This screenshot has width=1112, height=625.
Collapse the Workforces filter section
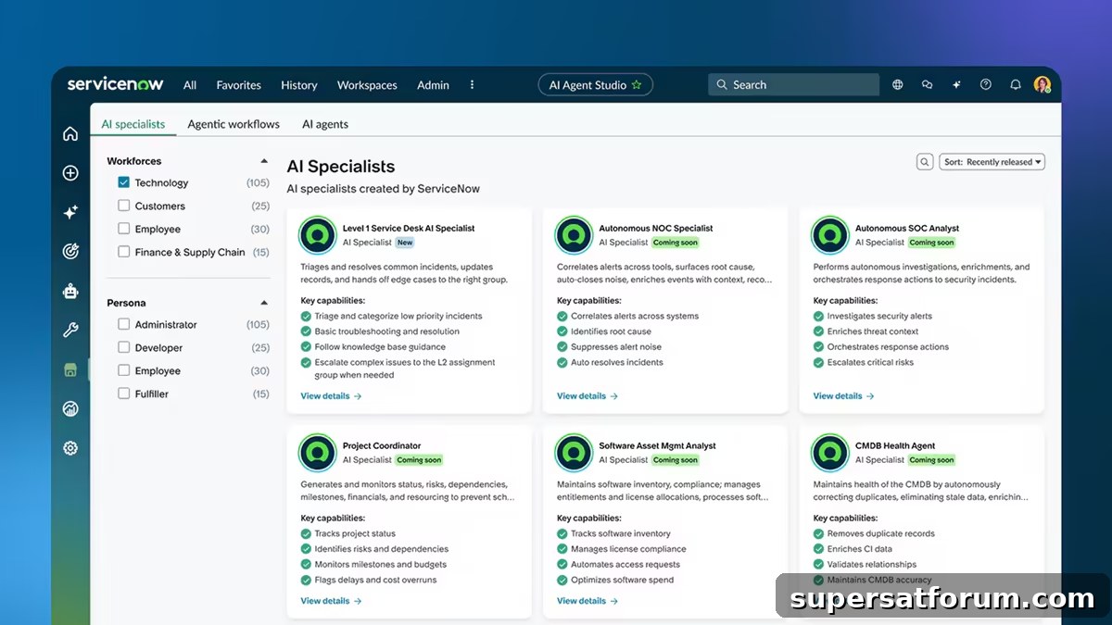(264, 161)
